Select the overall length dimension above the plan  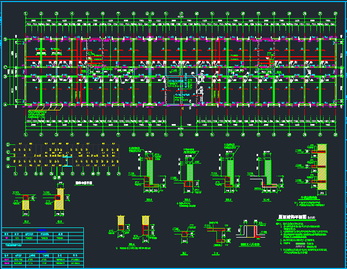click(181, 17)
